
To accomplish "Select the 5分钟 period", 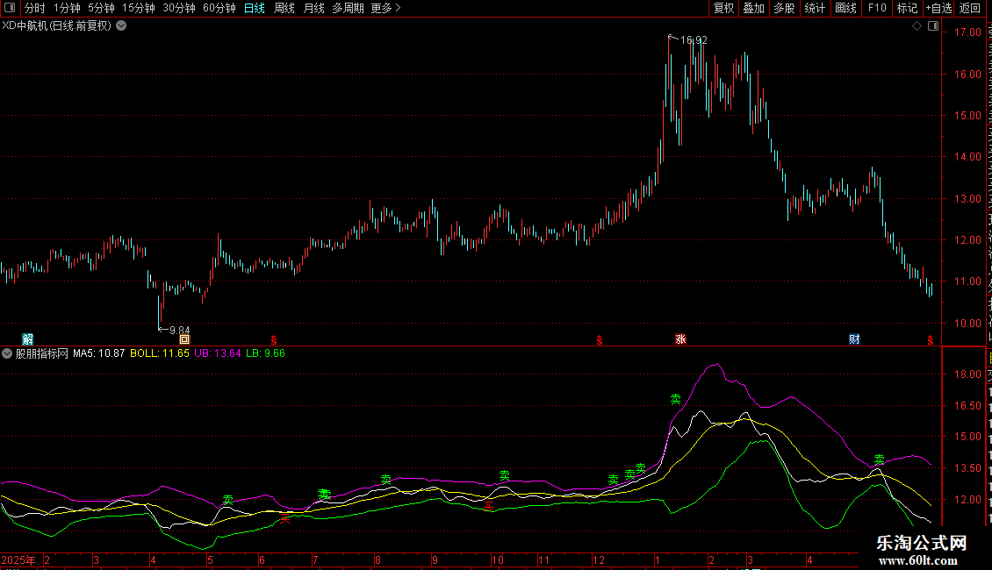I will 101,8.
